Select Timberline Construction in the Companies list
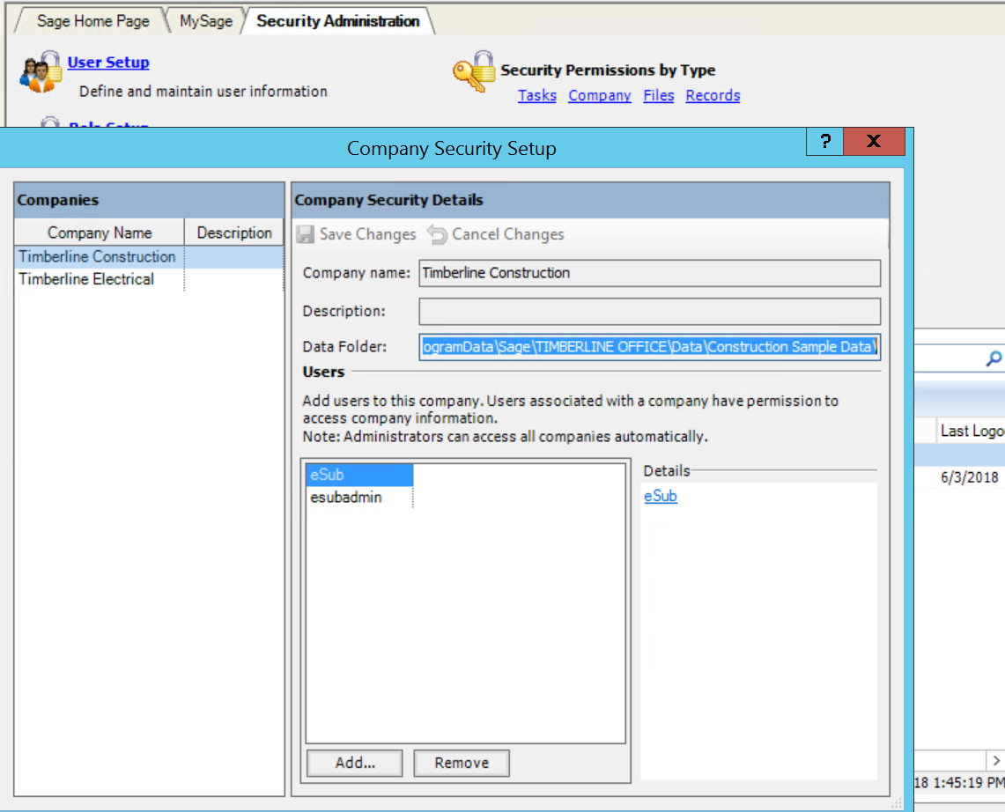The width and height of the screenshot is (1005, 812). click(149, 257)
